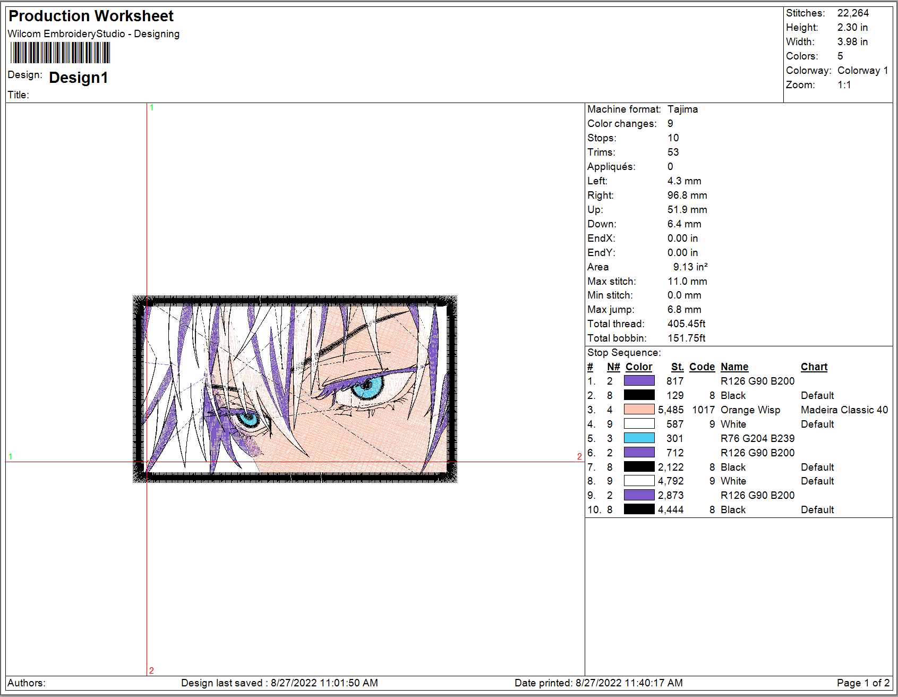Screen dimensions: 898x697
Task: Click the Name column header
Action: pyautogui.click(x=734, y=367)
